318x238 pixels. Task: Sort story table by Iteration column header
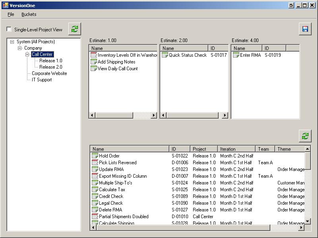[x=237, y=149]
